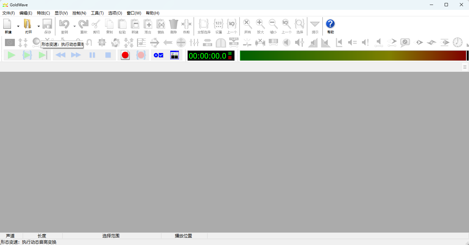The height and width of the screenshot is (245, 469).
Task: Click the paste 新建 (Paste New) icon
Action: (135, 26)
